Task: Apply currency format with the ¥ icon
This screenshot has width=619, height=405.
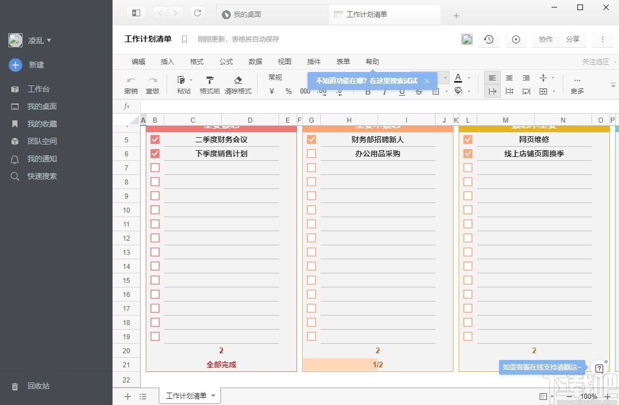Action: click(271, 92)
